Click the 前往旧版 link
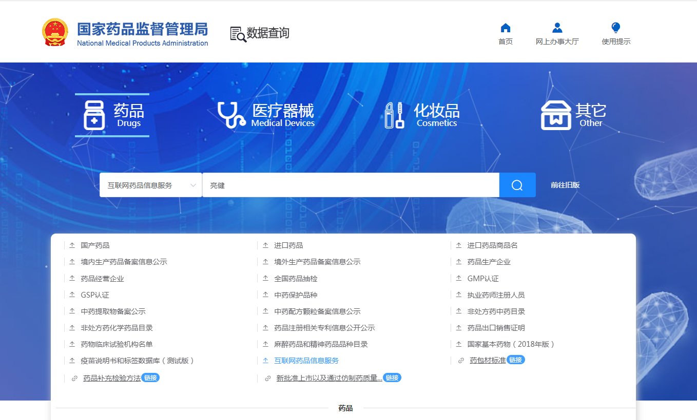This screenshot has height=420, width=697. point(565,185)
